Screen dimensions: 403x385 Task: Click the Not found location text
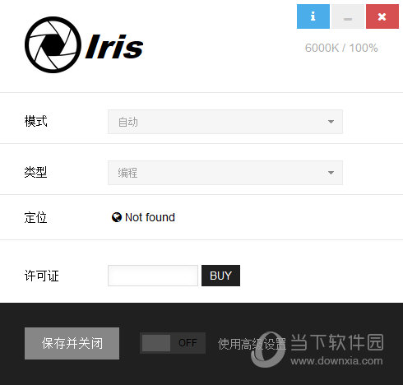click(x=150, y=217)
